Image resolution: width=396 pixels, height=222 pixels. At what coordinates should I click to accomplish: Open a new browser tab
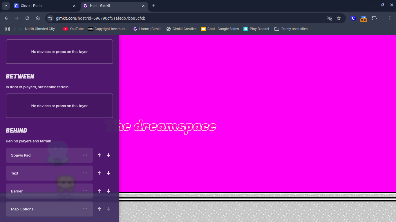[x=154, y=6]
